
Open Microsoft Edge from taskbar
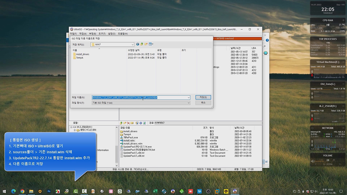click(14, 191)
